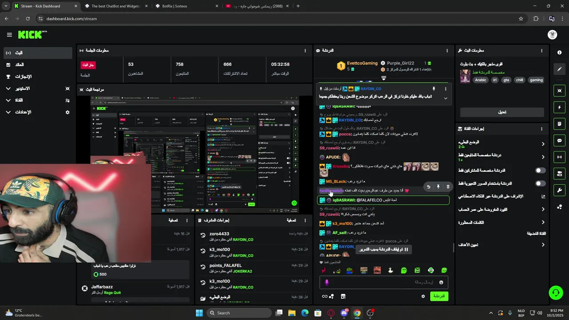Click the Arabic tag chip
The image size is (569, 320).
(x=481, y=80)
